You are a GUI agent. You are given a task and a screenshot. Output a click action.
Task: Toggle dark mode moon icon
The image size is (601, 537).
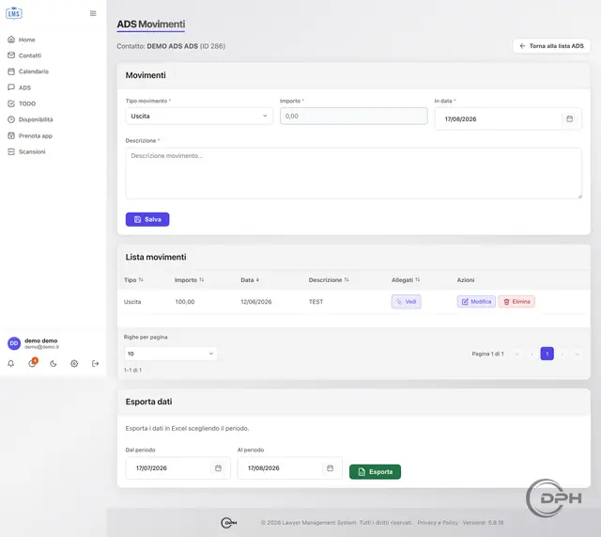(x=54, y=364)
